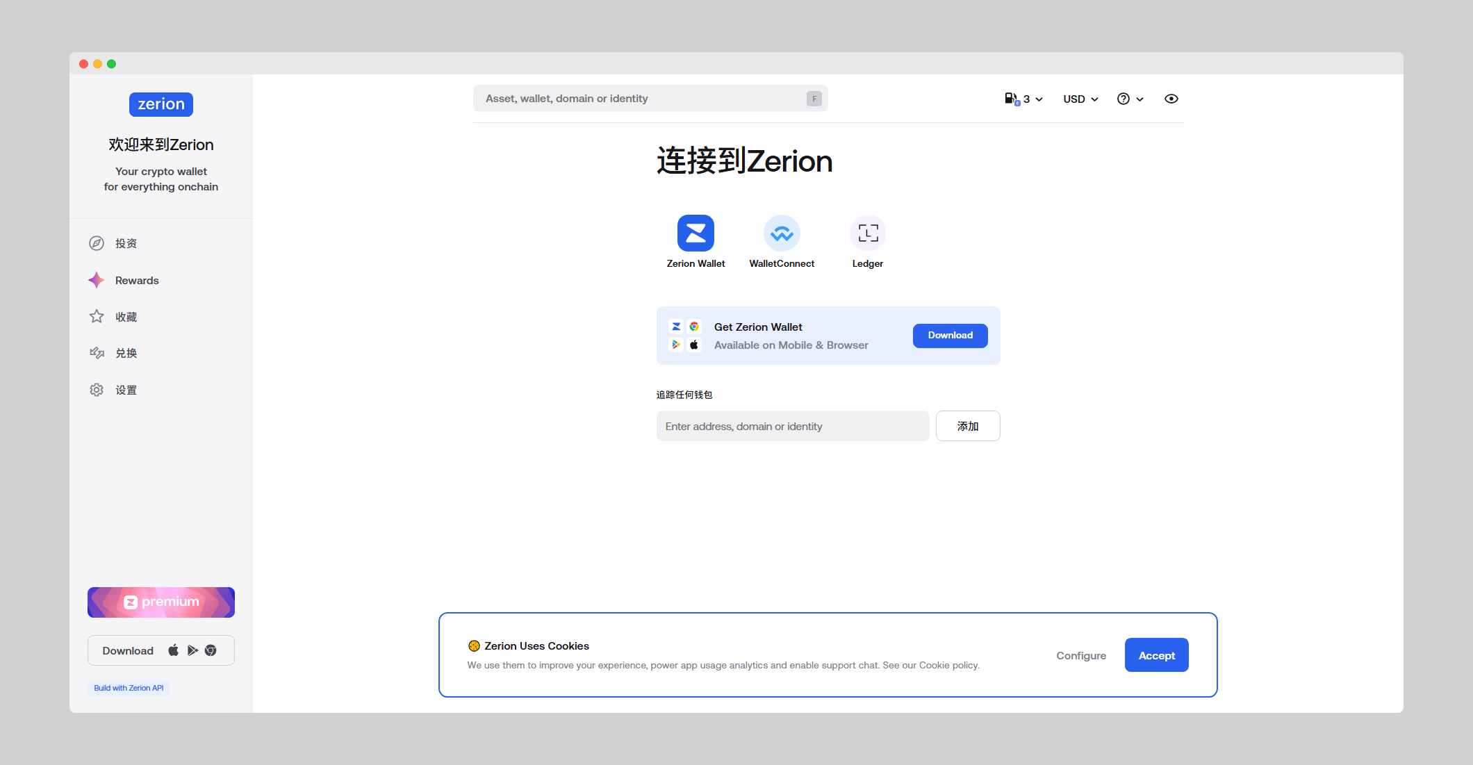1473x765 pixels.
Task: Go to the 兑换 swap menu item
Action: tap(125, 353)
